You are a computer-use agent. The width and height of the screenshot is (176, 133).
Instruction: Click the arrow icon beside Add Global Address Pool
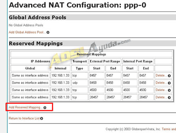[x=48, y=32]
